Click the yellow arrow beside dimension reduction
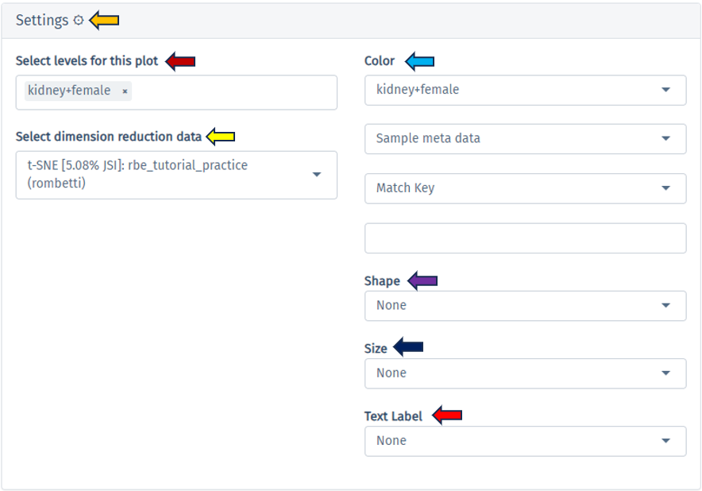702x491 pixels. tap(221, 137)
